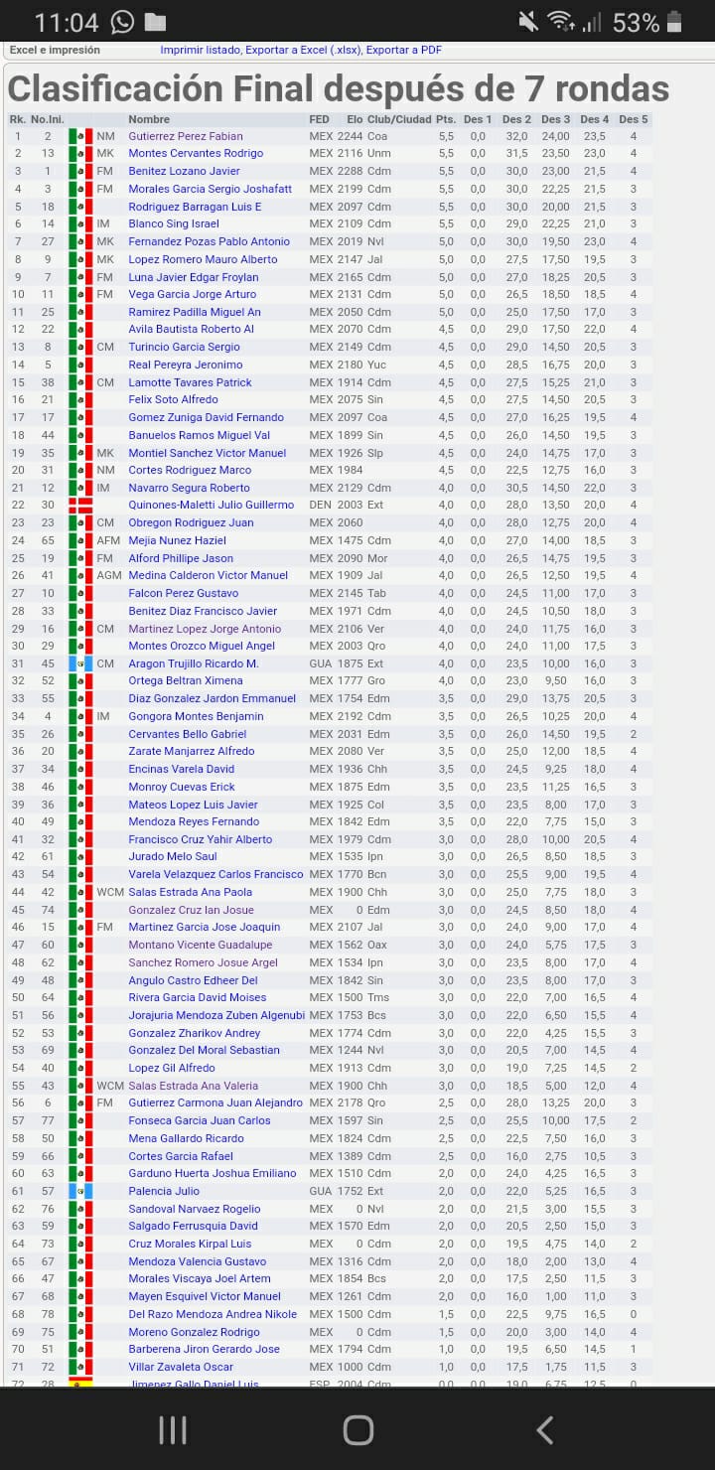Open player Vega Garcia Jorge Arturo
This screenshot has height=1470, width=715.
(192, 295)
